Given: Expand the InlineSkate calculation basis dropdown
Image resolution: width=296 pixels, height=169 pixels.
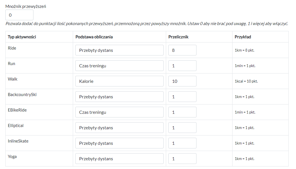Looking at the screenshot, I should (119, 143).
